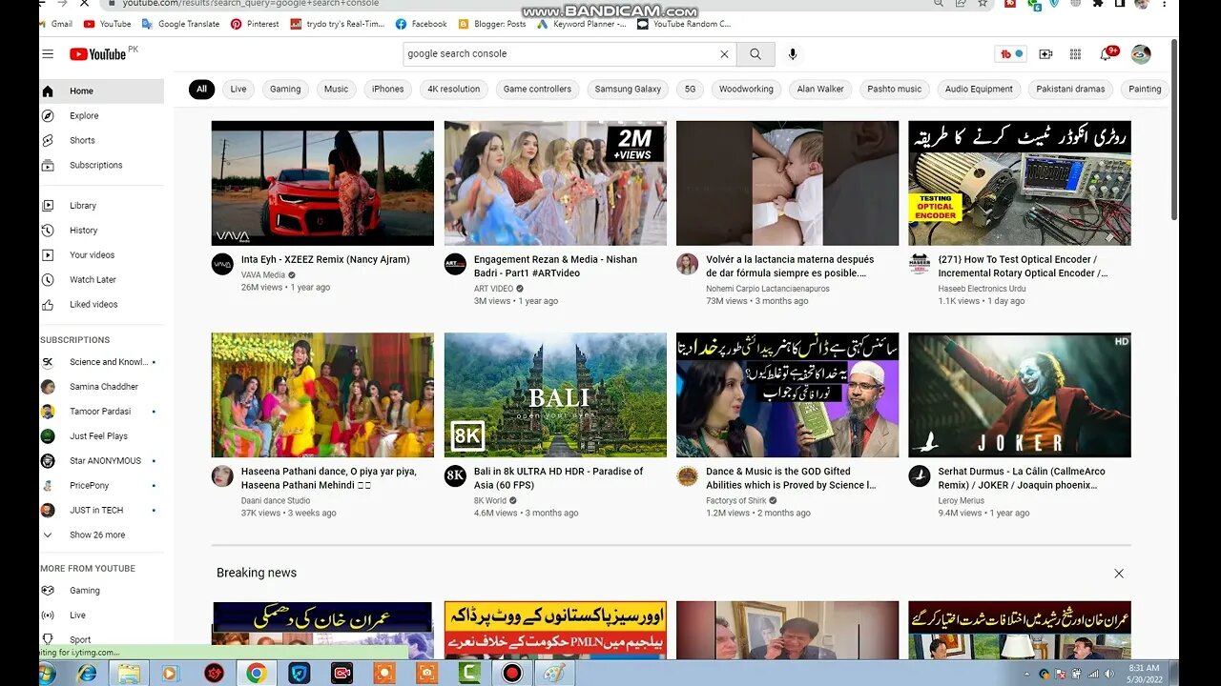The image size is (1221, 686).
Task: Open Factorys of Shirk channel avatar
Action: point(688,476)
